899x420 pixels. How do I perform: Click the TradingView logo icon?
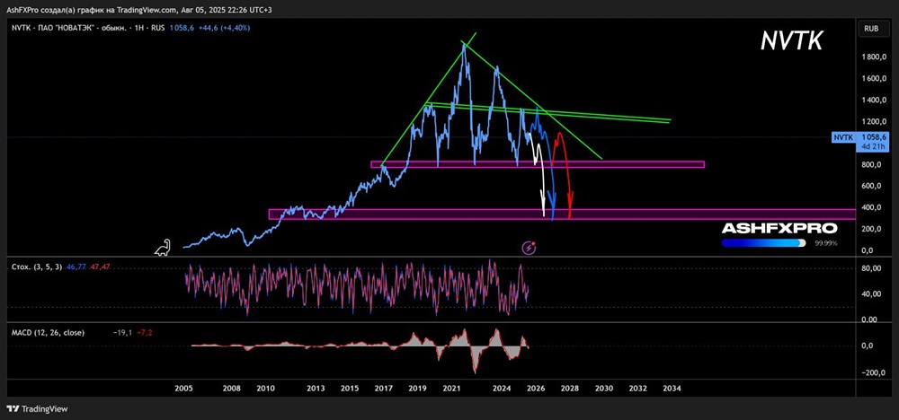12,409
